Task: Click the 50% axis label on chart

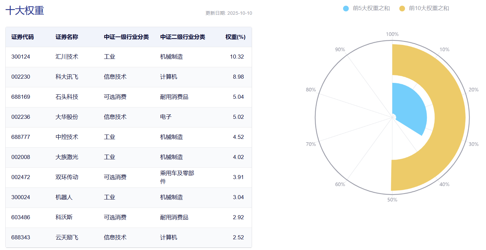Action: [392, 200]
